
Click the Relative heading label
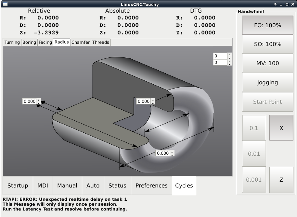tap(39, 11)
